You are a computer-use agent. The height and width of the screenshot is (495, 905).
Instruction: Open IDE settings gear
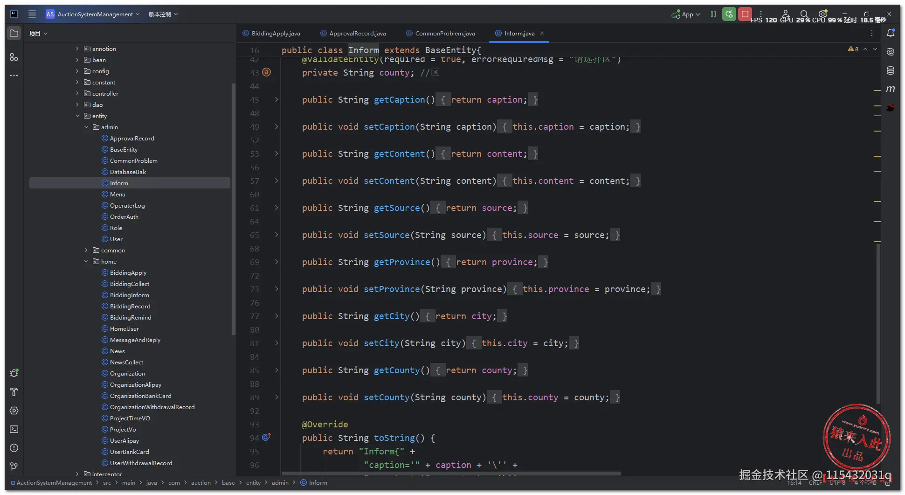coord(823,14)
